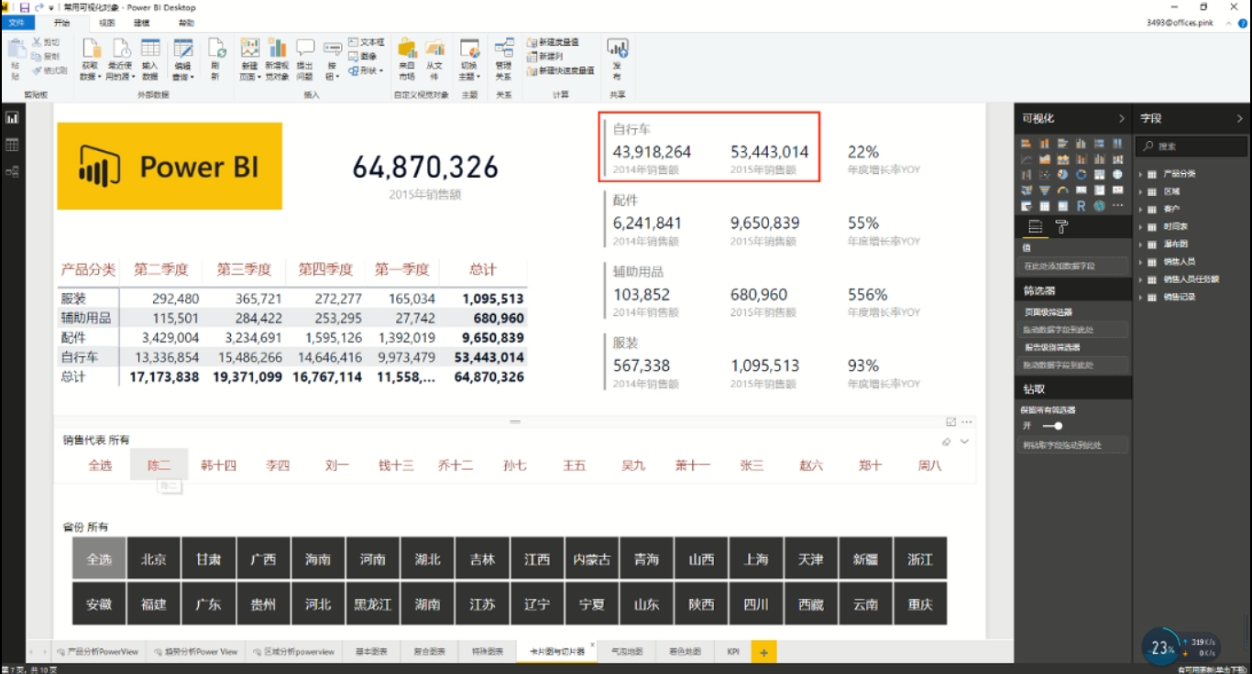Switch to the 帮助 (Help) ribbon tab
The image size is (1252, 674).
[x=186, y=23]
